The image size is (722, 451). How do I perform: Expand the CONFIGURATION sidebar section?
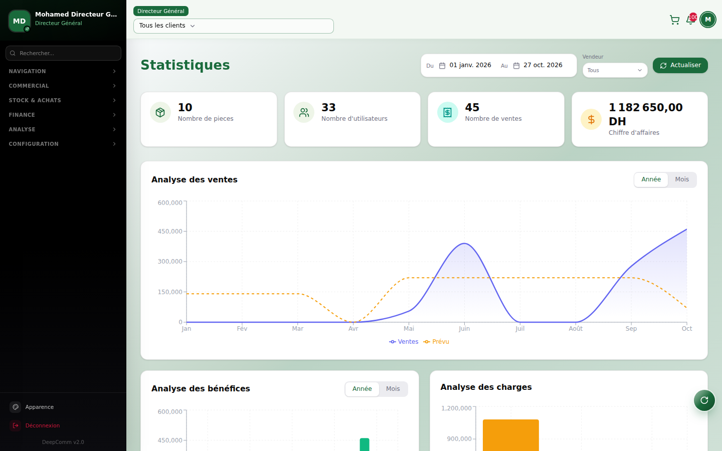[x=63, y=144]
